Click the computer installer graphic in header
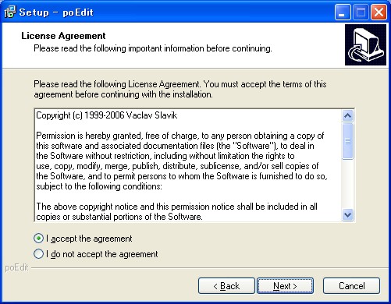 [x=365, y=44]
